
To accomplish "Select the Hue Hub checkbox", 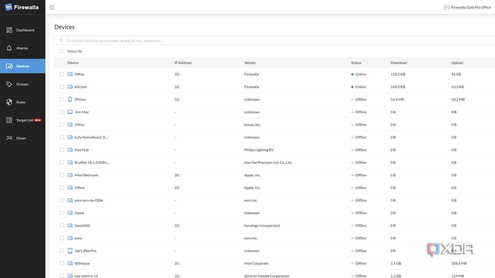I will pos(62,150).
